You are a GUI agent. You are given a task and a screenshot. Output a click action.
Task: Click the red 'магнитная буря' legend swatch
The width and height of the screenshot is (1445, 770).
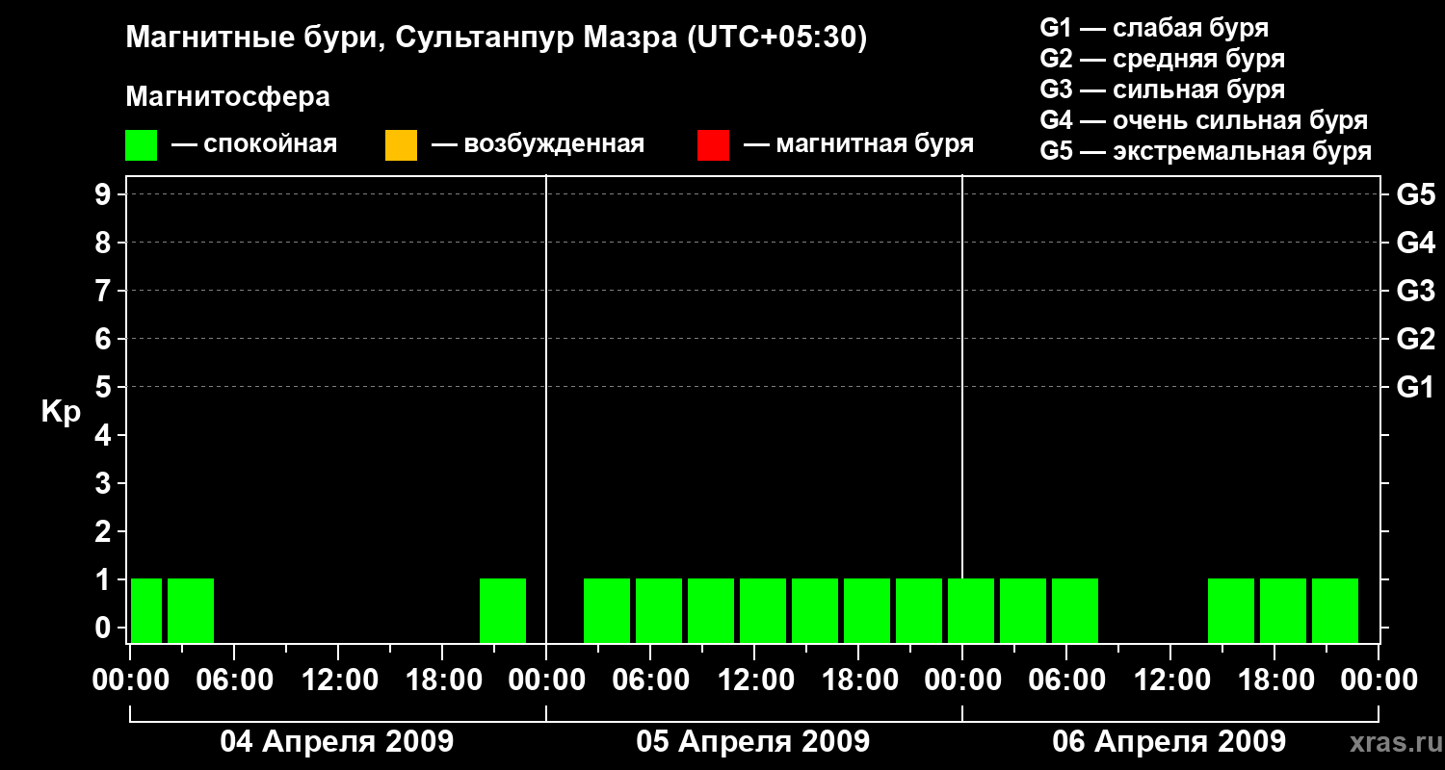713,145
